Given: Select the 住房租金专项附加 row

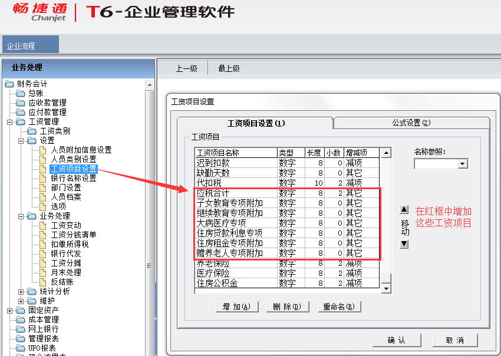Looking at the screenshot, I should point(287,243).
